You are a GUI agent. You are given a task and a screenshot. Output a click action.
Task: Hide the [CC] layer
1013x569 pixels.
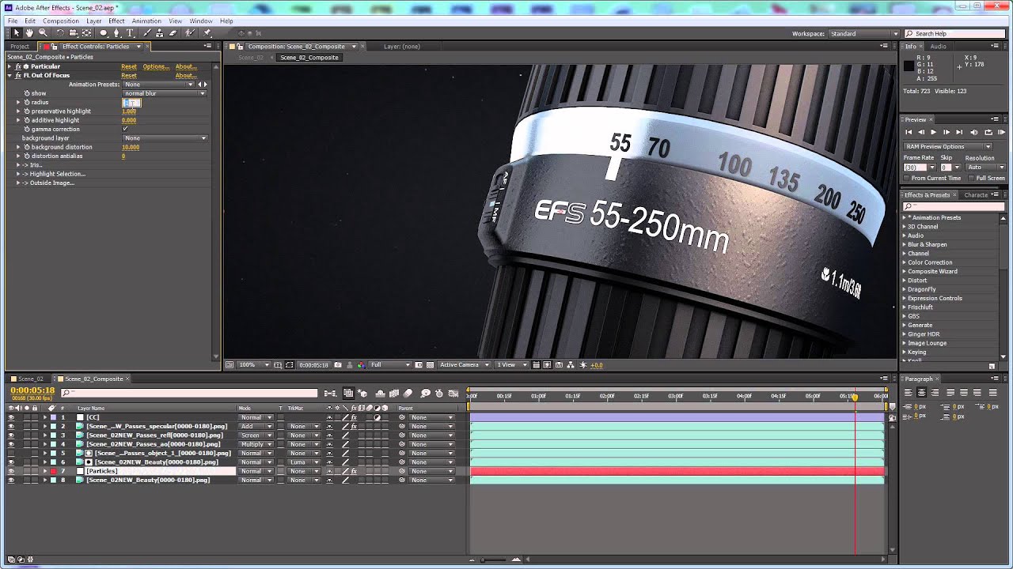click(11, 417)
